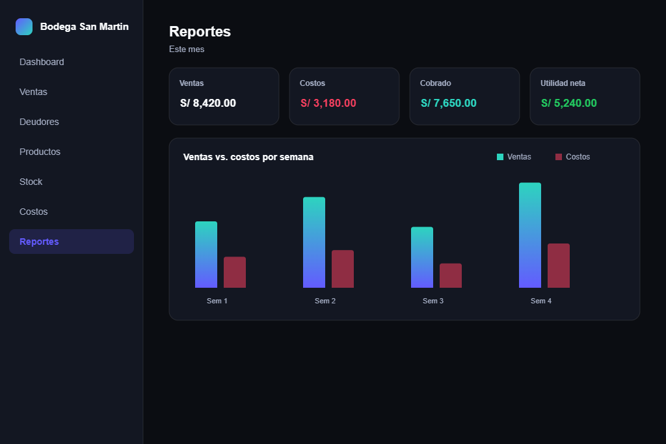Click the Sem 1 axis label
Viewport: 666px width, 444px height.
(217, 301)
